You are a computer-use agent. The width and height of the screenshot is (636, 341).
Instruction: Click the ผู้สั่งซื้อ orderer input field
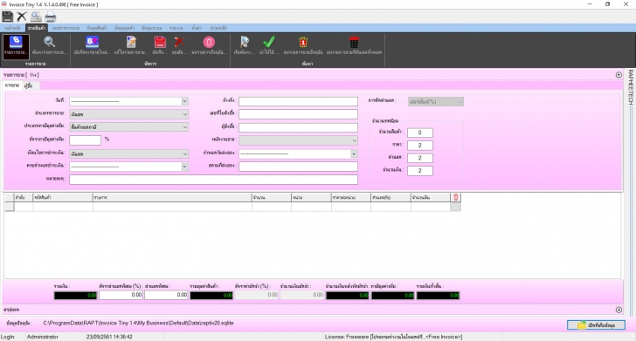point(298,127)
